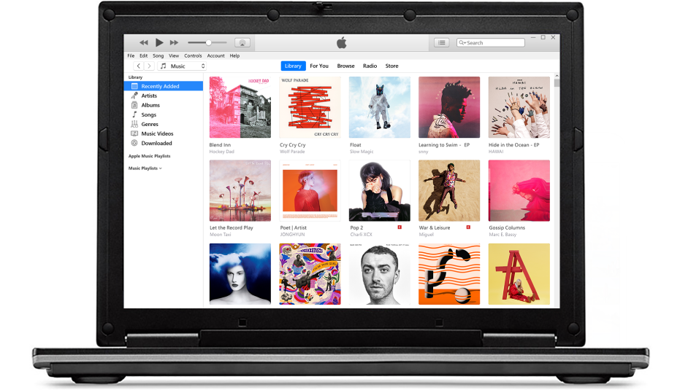Open the Pop 2 album cover
The height and width of the screenshot is (390, 680).
[x=380, y=190]
